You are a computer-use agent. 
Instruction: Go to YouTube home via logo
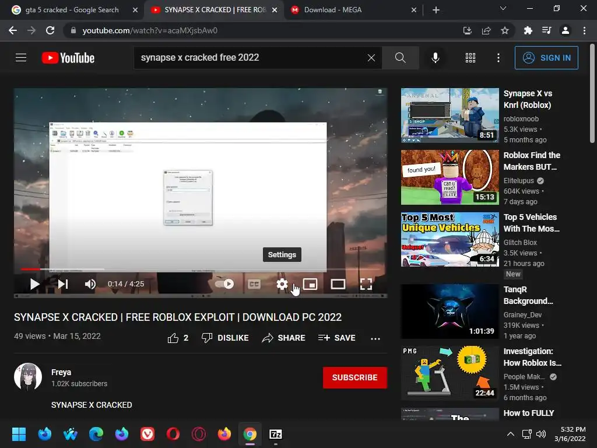click(x=68, y=58)
